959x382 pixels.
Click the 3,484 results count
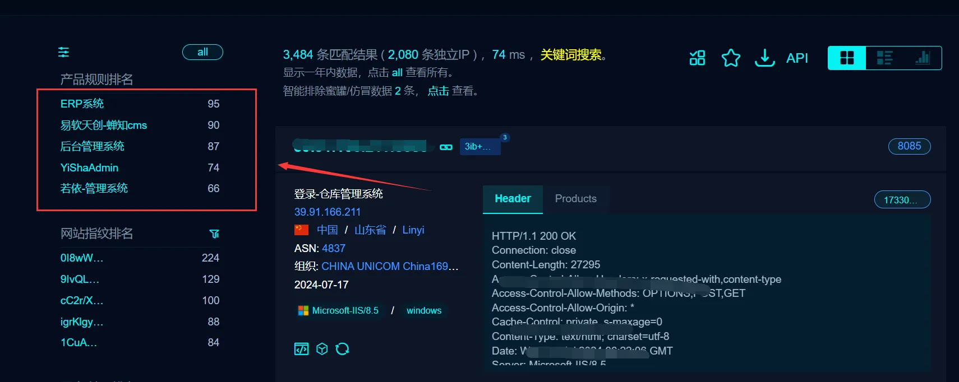pyautogui.click(x=298, y=54)
